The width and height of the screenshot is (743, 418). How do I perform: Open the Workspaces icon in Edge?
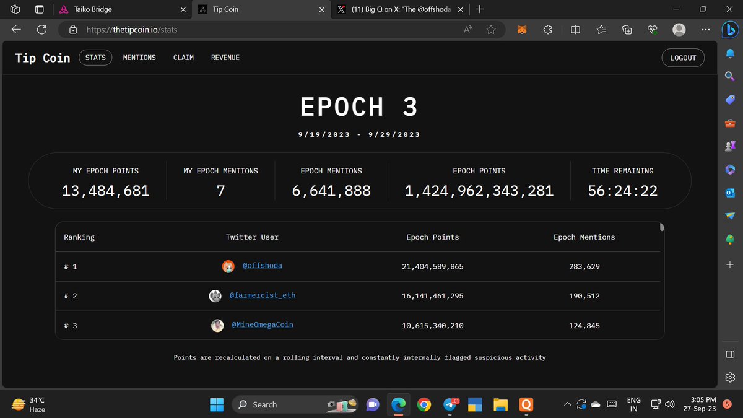[15, 9]
